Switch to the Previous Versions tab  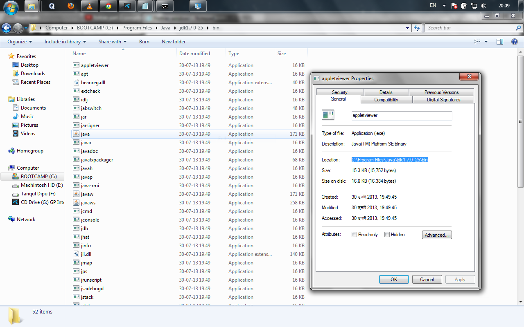click(441, 92)
